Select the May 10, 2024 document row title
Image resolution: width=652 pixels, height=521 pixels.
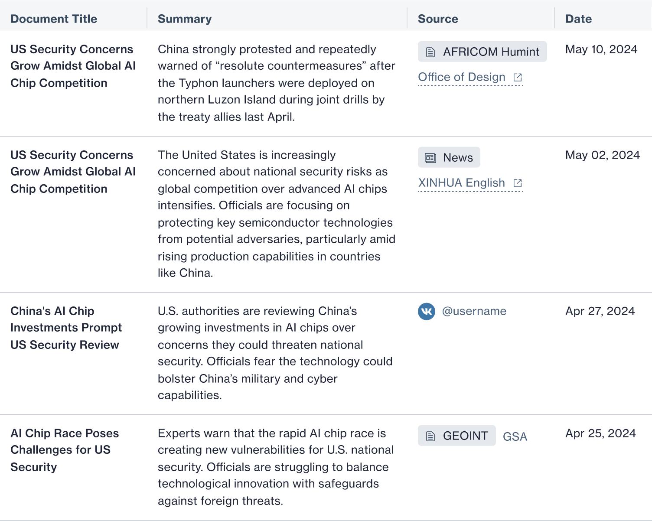click(73, 66)
